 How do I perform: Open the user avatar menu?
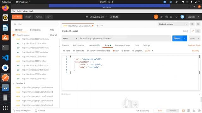pos(182,17)
